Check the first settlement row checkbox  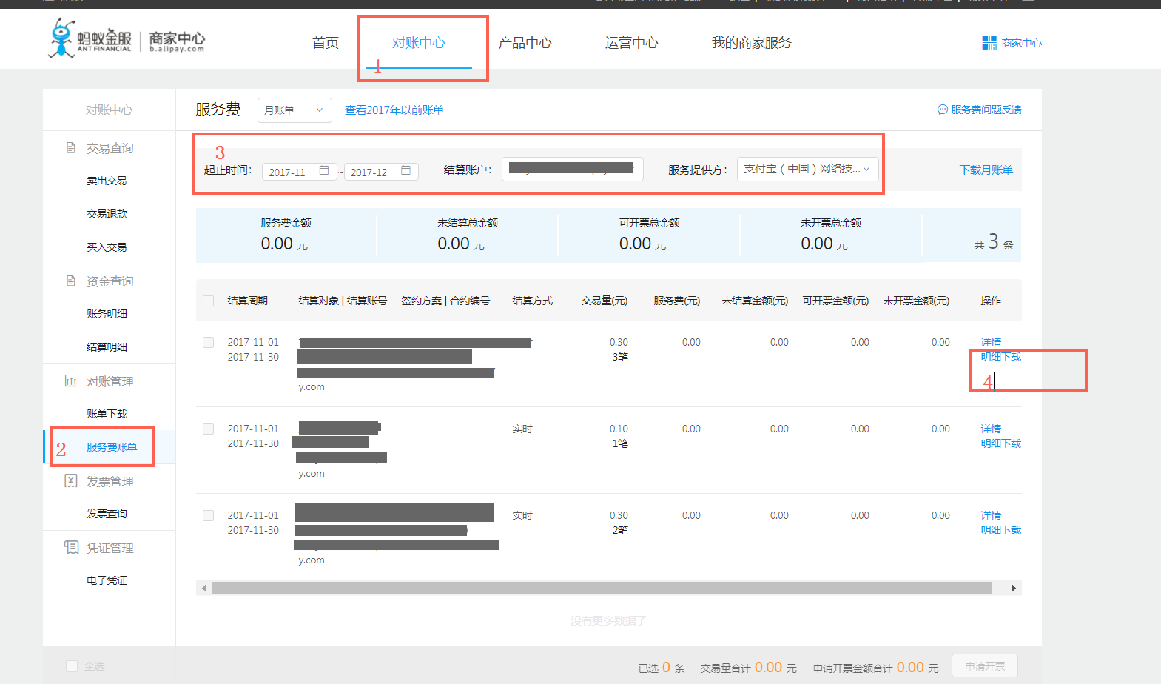(x=209, y=343)
